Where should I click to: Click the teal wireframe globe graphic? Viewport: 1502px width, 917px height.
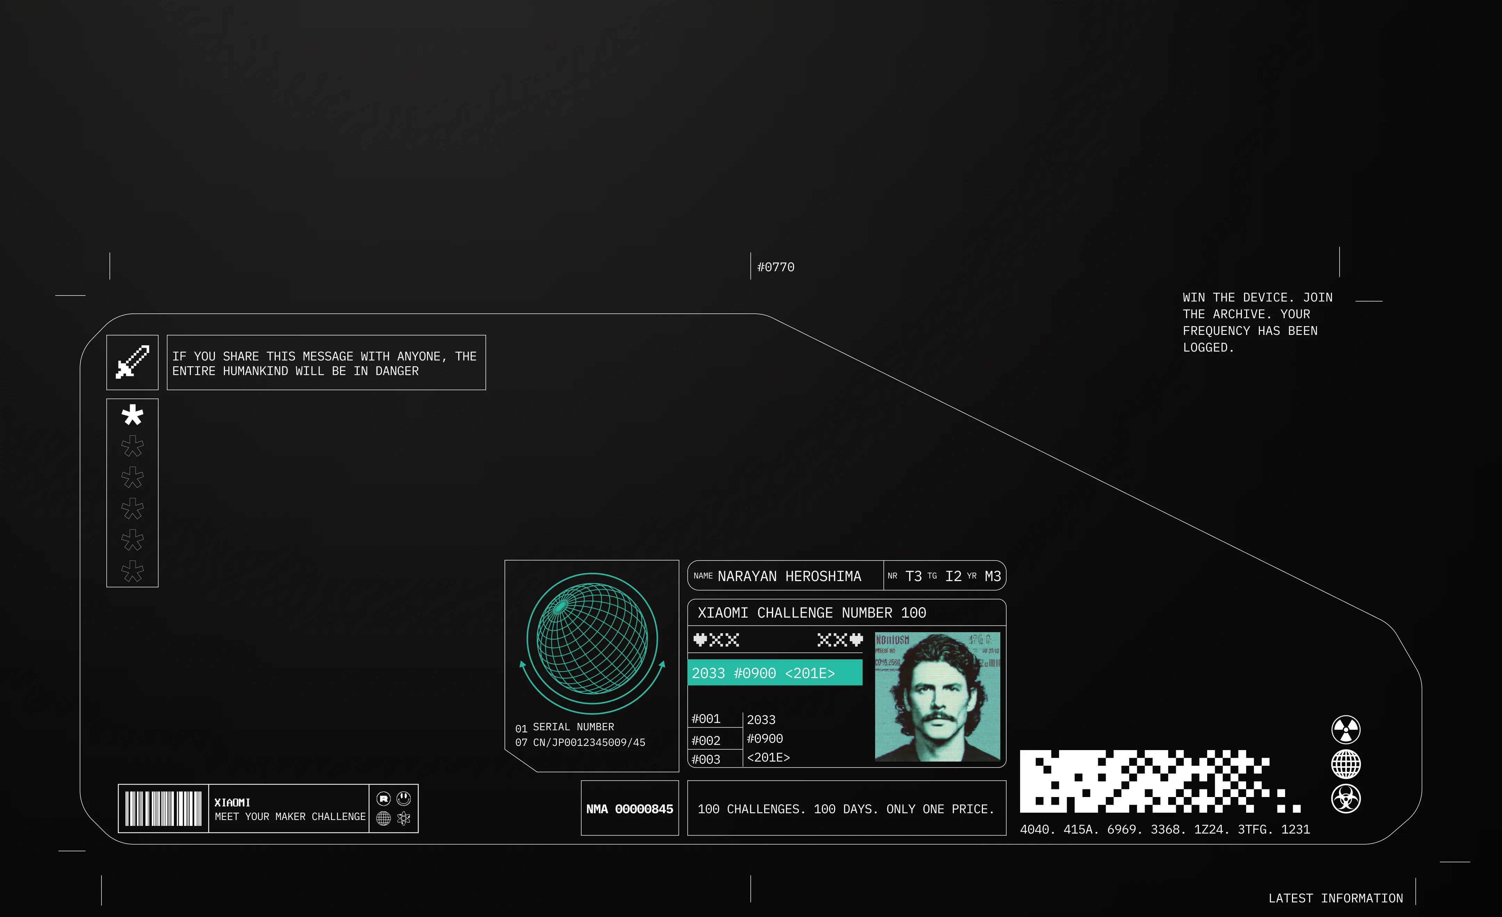tap(592, 638)
